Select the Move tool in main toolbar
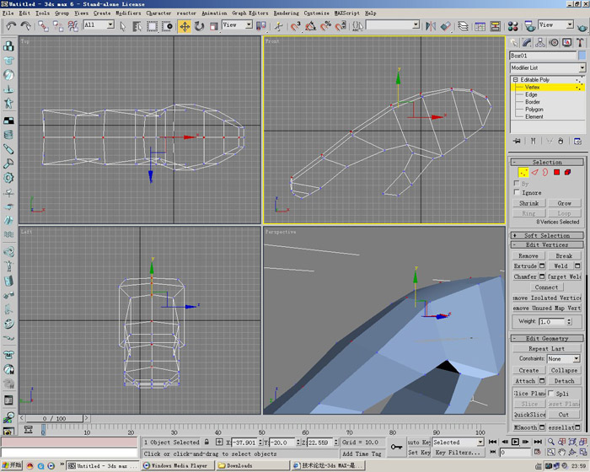This screenshot has height=472, width=590. (185, 26)
